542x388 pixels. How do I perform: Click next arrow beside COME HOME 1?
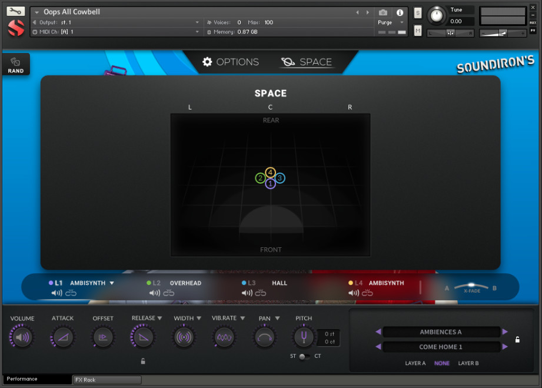[x=504, y=347]
